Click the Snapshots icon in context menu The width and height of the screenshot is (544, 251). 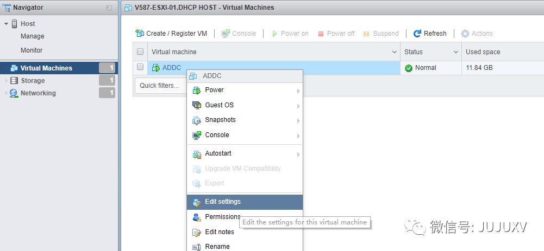pos(197,120)
